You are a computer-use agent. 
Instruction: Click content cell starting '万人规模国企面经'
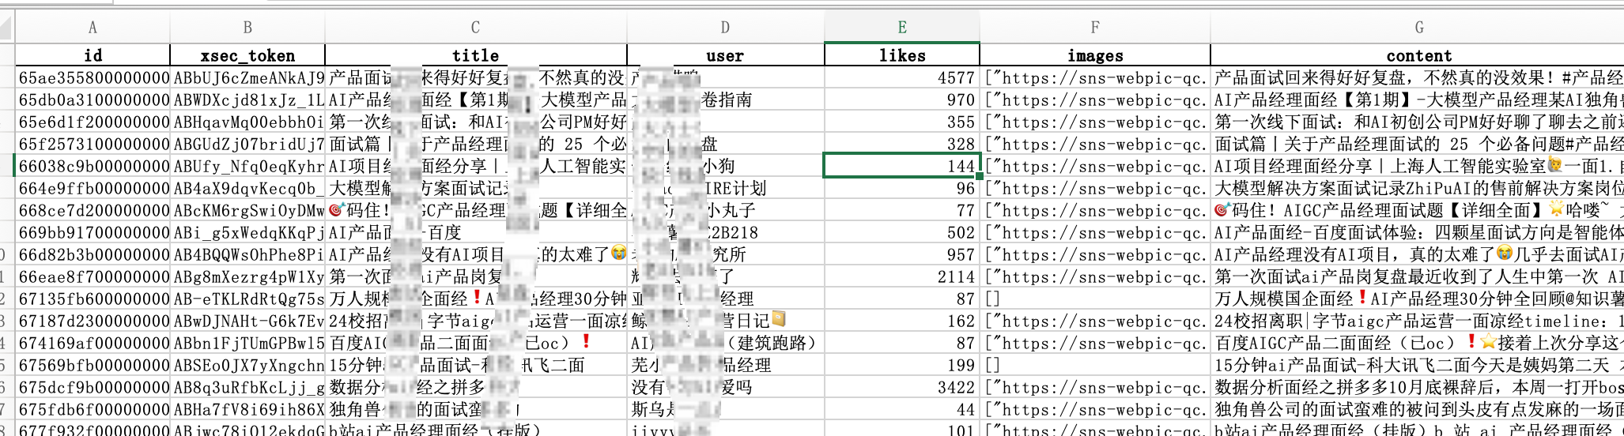click(1418, 299)
